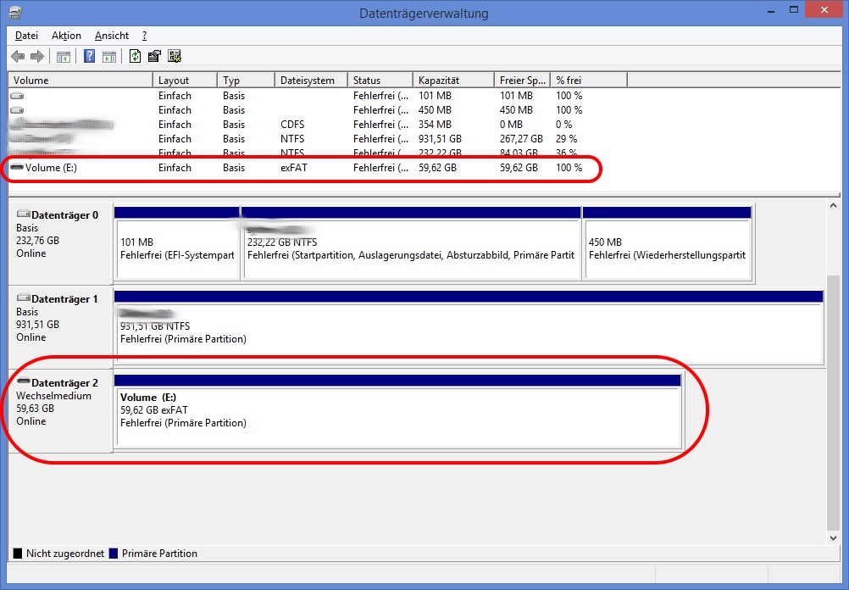This screenshot has width=849, height=590.
Task: Toggle the console tree pane icon
Action: [x=63, y=57]
